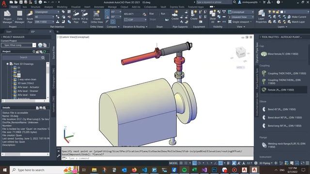Open the pipe size 40 dropdown

[x=44, y=17]
